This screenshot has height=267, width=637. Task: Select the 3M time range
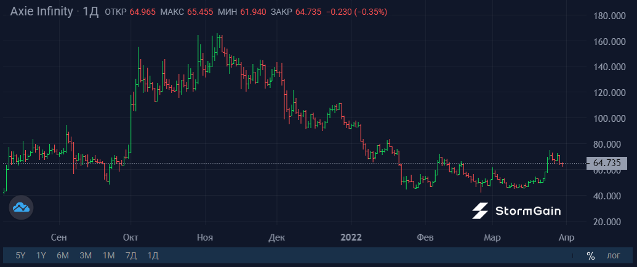click(86, 256)
